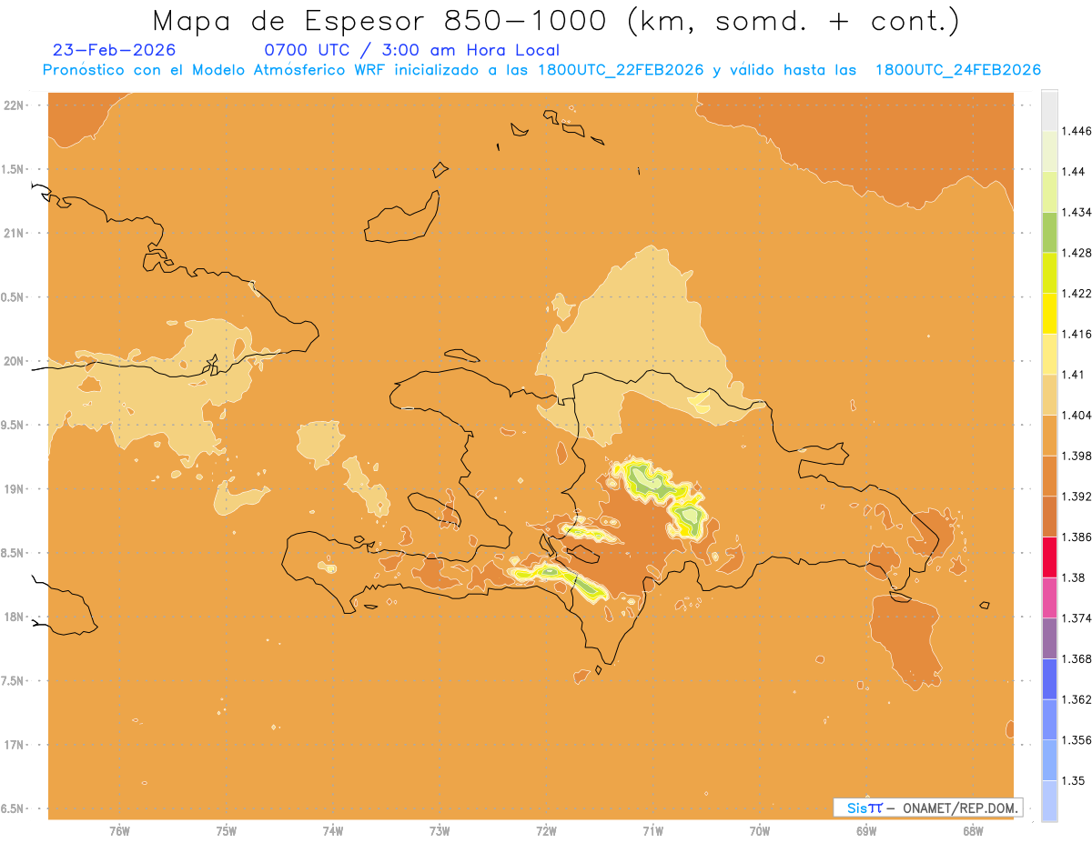Click the longitude label 74W
Viewport: 1092px width, 843px height.
(x=333, y=831)
